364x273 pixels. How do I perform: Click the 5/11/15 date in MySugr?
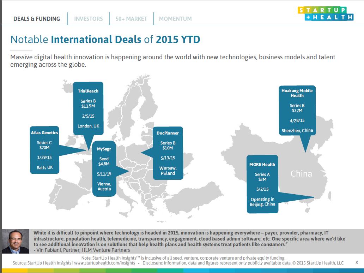tap(104, 174)
